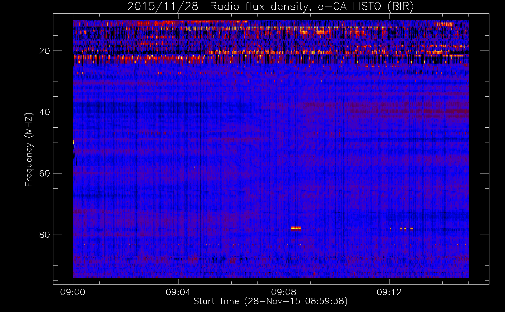Viewport: 505px width, 312px height.
Task: Click the '09:04' time tick label
Action: 178,292
